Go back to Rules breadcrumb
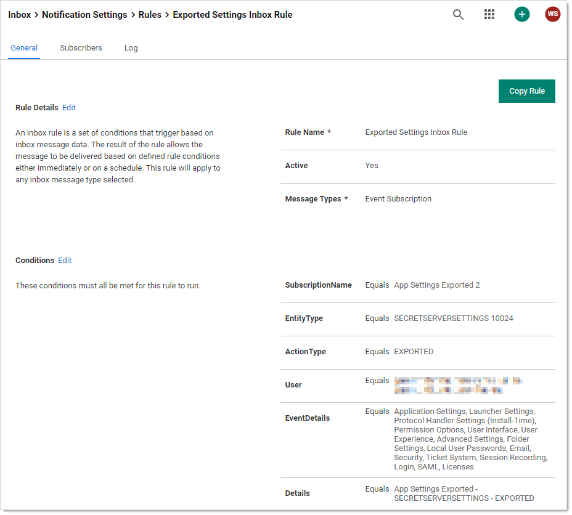Screen dimensions: 572x515 tap(150, 15)
